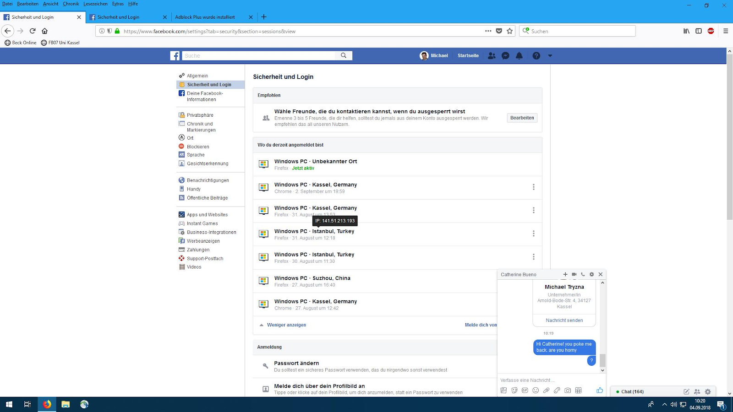Open Öffentliche Beiträge settings
The height and width of the screenshot is (412, 733).
click(207, 198)
